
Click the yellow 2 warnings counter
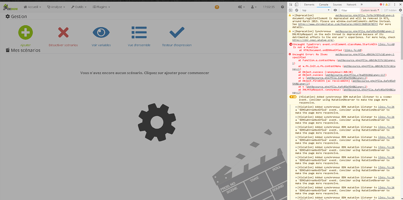pyautogui.click(x=388, y=5)
